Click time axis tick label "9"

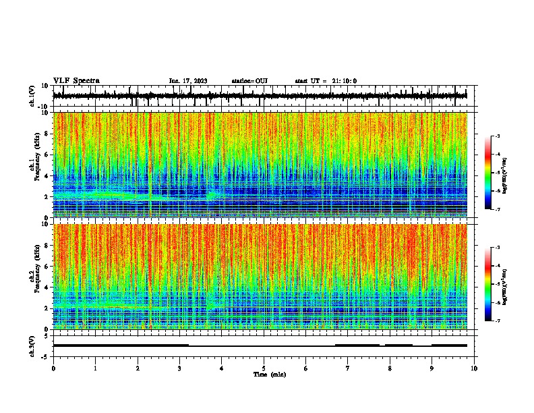432,368
